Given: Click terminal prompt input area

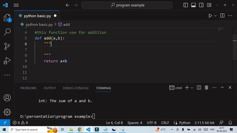Looking at the screenshot, I should [x=94, y=116].
